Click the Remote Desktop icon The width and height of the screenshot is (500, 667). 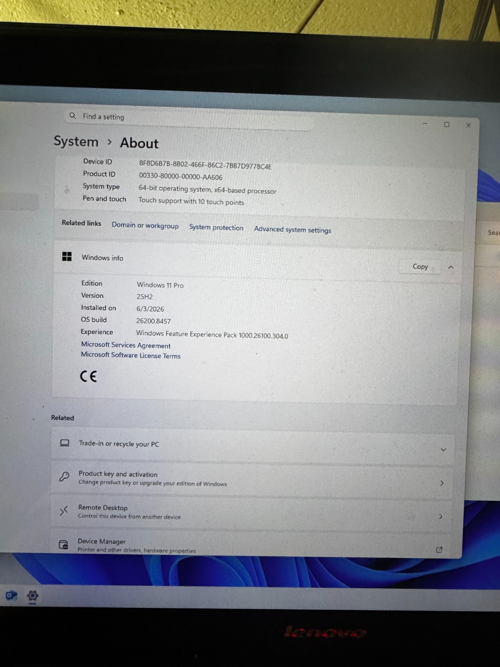coord(63,511)
